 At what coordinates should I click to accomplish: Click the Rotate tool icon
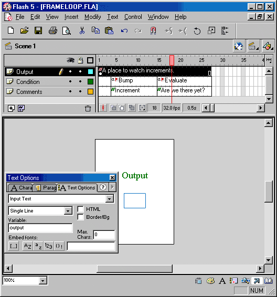pos(197,31)
